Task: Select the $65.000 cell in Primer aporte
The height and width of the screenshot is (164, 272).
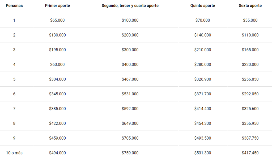Action: click(57, 20)
